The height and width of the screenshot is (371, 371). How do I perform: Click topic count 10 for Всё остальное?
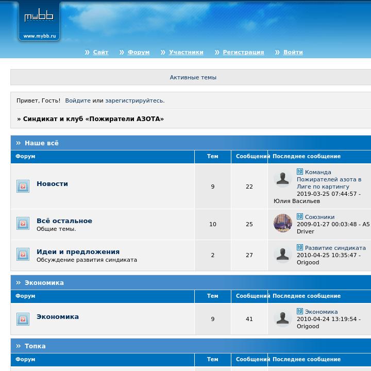pos(213,224)
